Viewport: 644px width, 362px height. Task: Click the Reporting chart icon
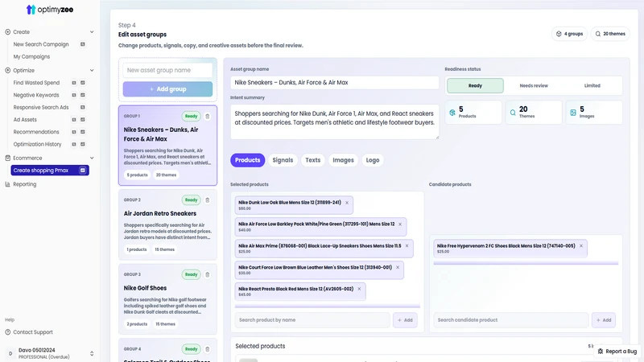(8, 184)
